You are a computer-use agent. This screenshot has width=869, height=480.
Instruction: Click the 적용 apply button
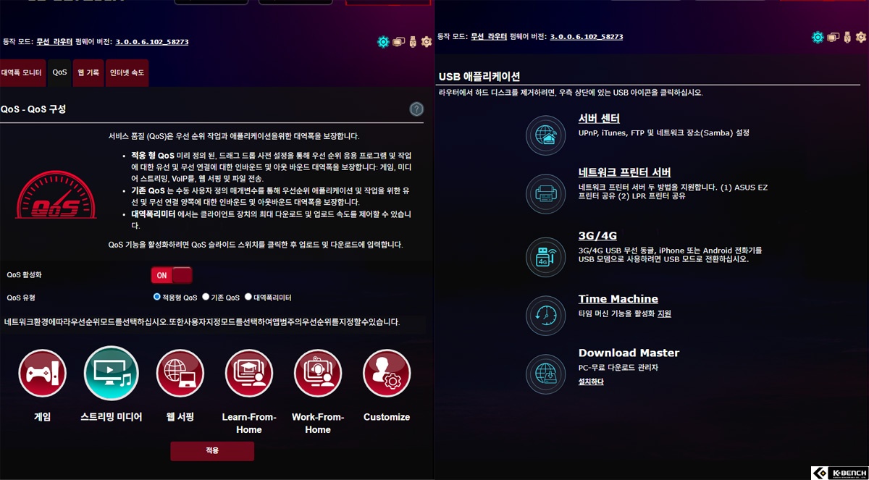(212, 451)
